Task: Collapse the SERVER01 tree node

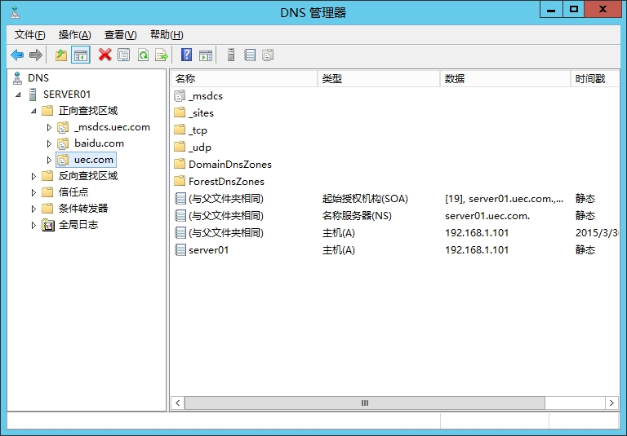Action: (x=19, y=95)
